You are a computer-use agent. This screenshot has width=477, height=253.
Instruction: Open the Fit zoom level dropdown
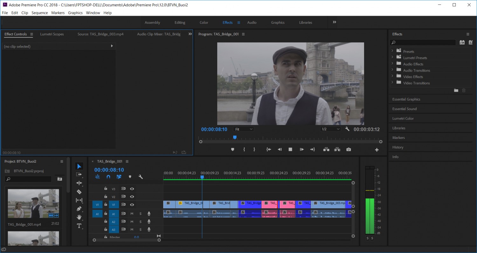[x=244, y=129]
